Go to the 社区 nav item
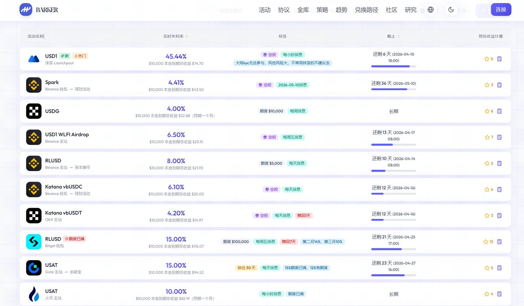This screenshot has height=306, width=524. coord(392,10)
